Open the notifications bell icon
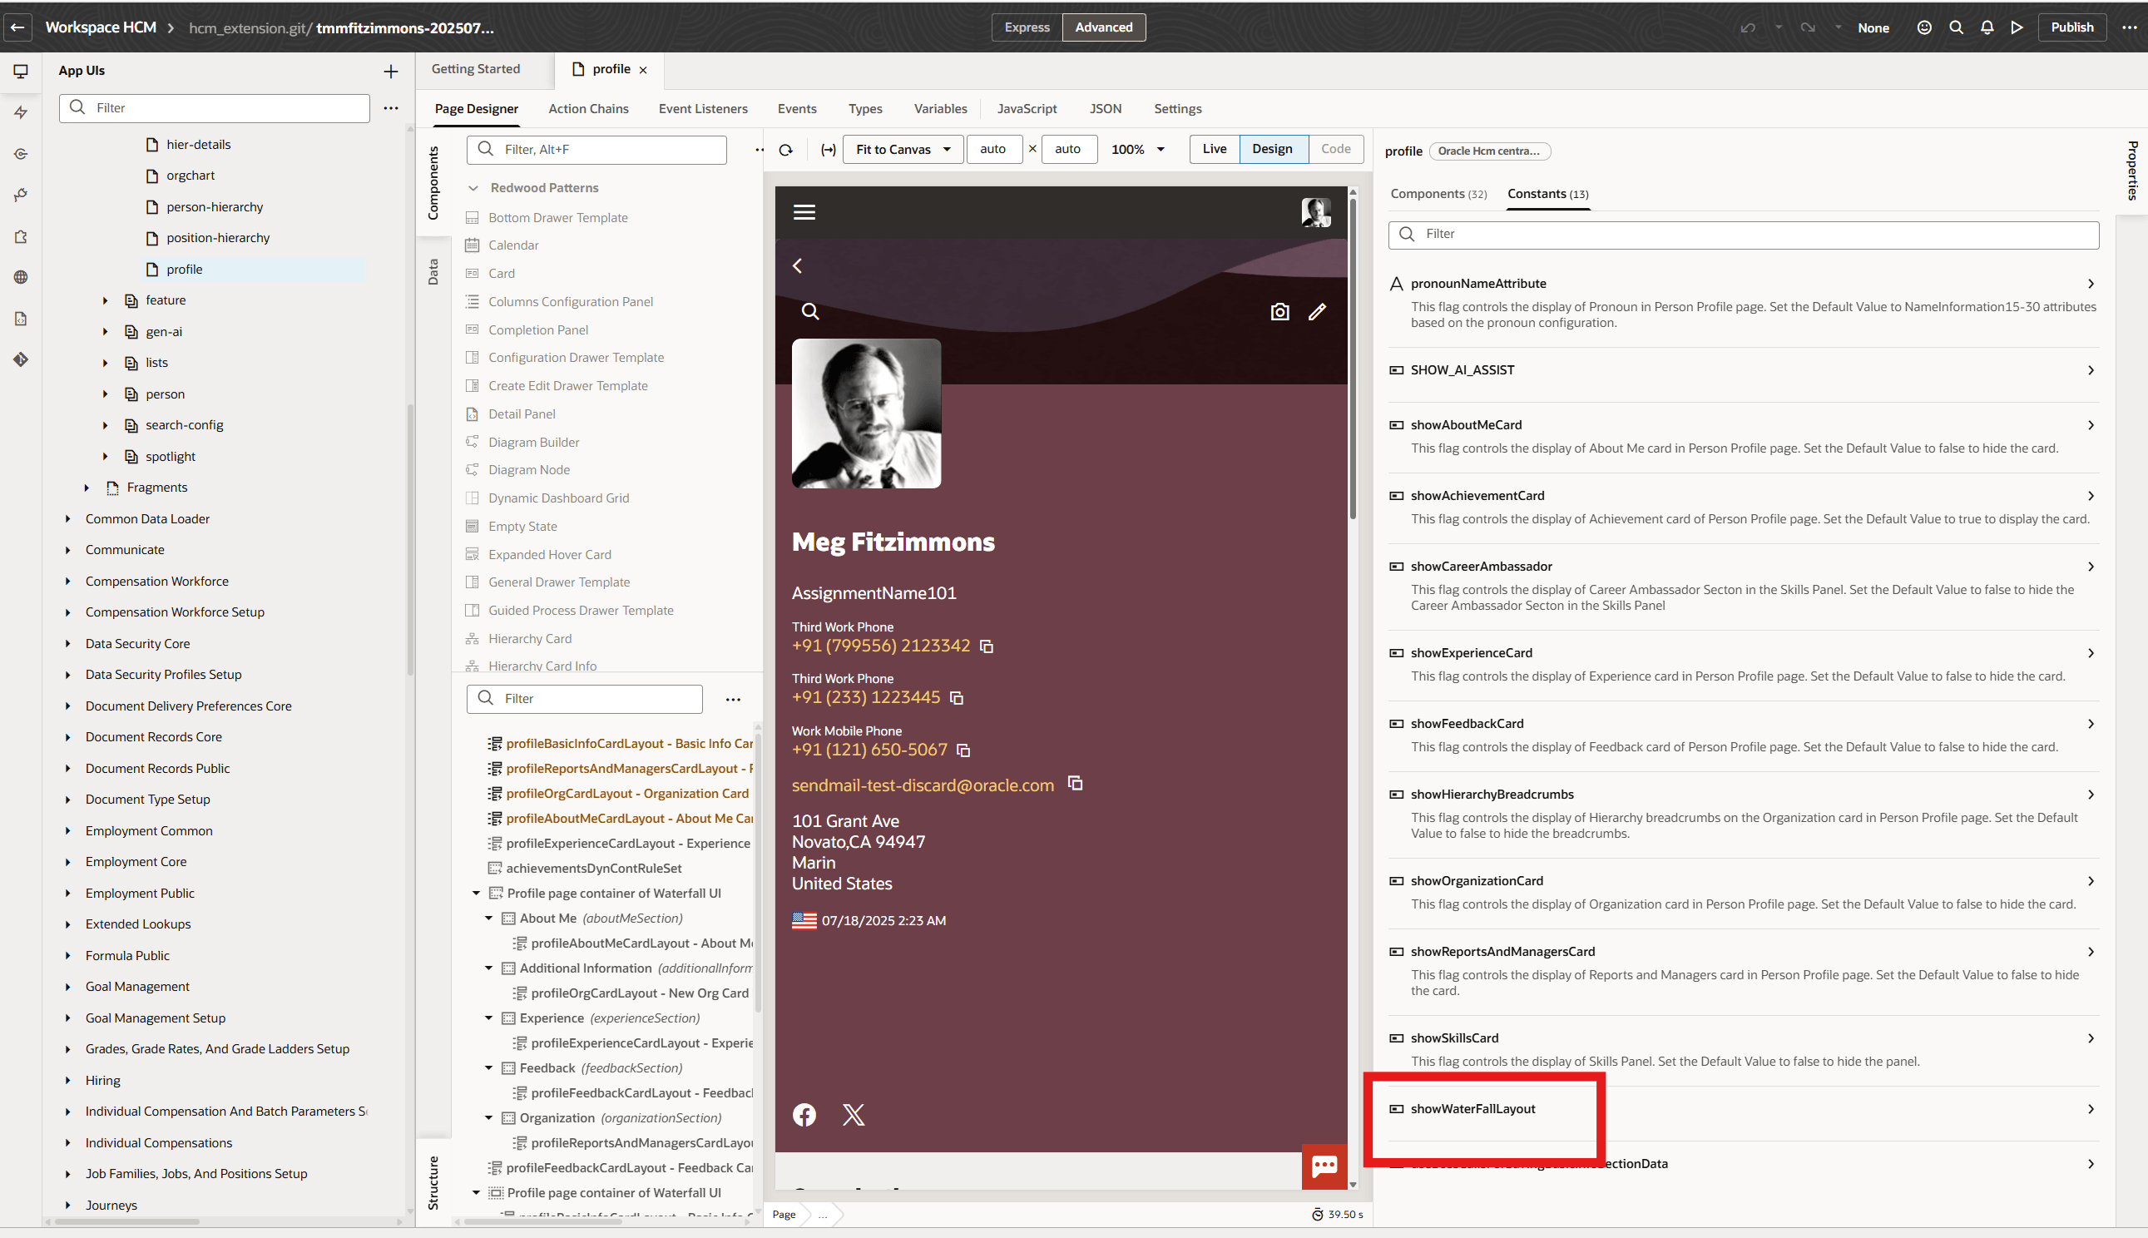The height and width of the screenshot is (1238, 2148). [1987, 27]
